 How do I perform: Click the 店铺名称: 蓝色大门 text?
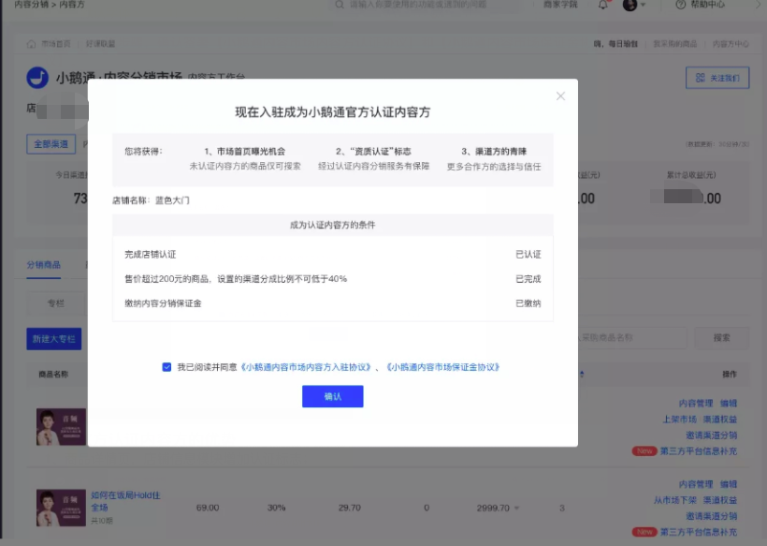pos(151,200)
